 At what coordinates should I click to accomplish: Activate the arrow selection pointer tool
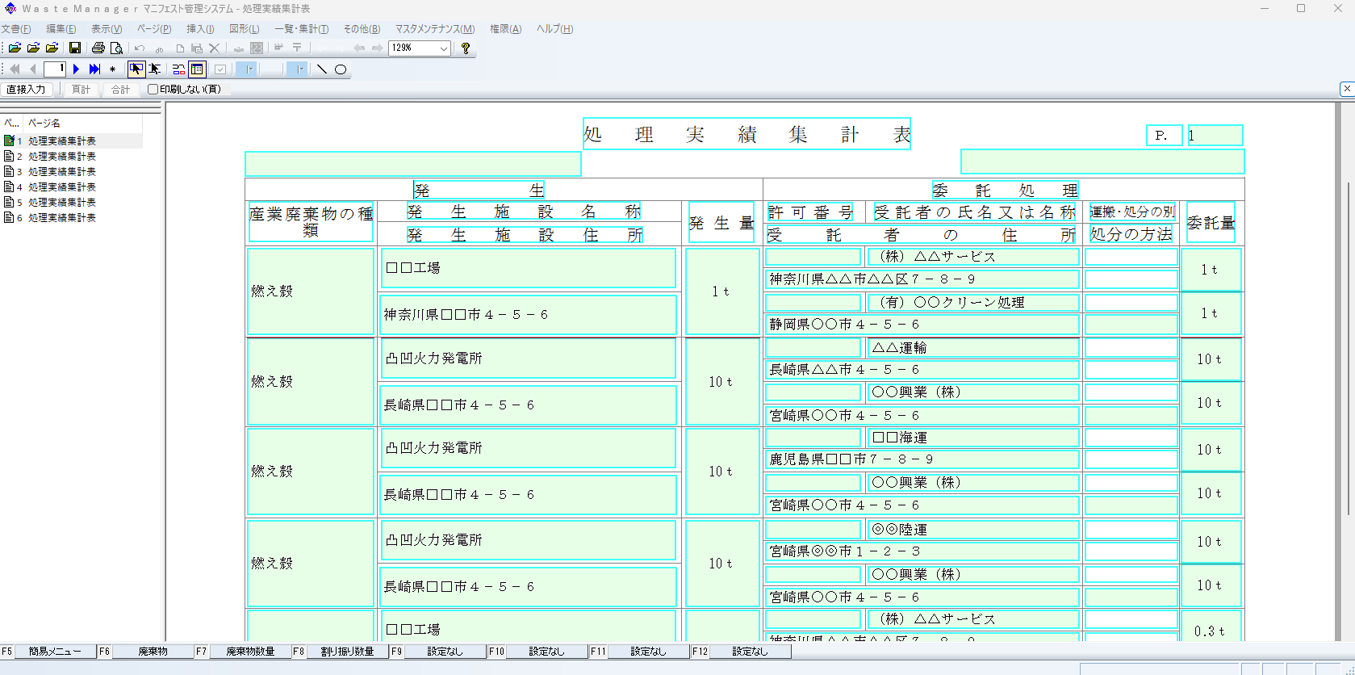pyautogui.click(x=136, y=69)
